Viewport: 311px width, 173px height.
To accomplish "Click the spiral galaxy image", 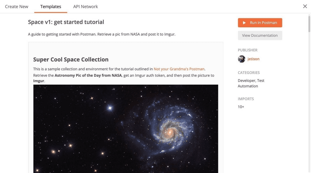I will tap(125, 129).
